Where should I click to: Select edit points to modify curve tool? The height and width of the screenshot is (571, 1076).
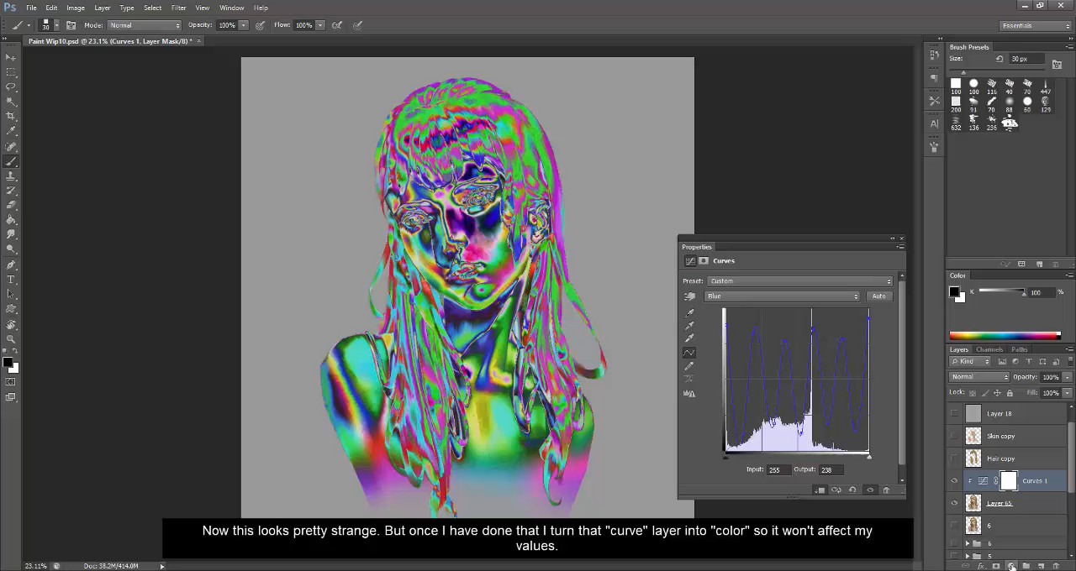(690, 353)
